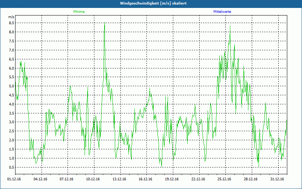Image resolution: width=302 pixels, height=189 pixels.
Task: Select the 25.12.16 date label
Action: 224,179
